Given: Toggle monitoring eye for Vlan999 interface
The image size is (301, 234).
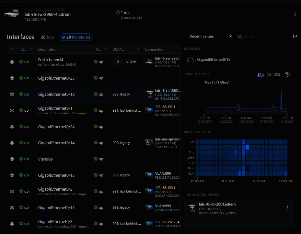Looking at the screenshot, I should click(x=12, y=159).
